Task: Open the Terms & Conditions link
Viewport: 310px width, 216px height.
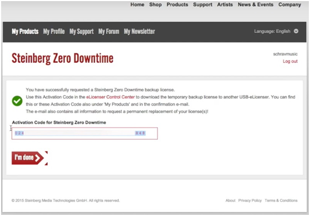Action: point(281,200)
